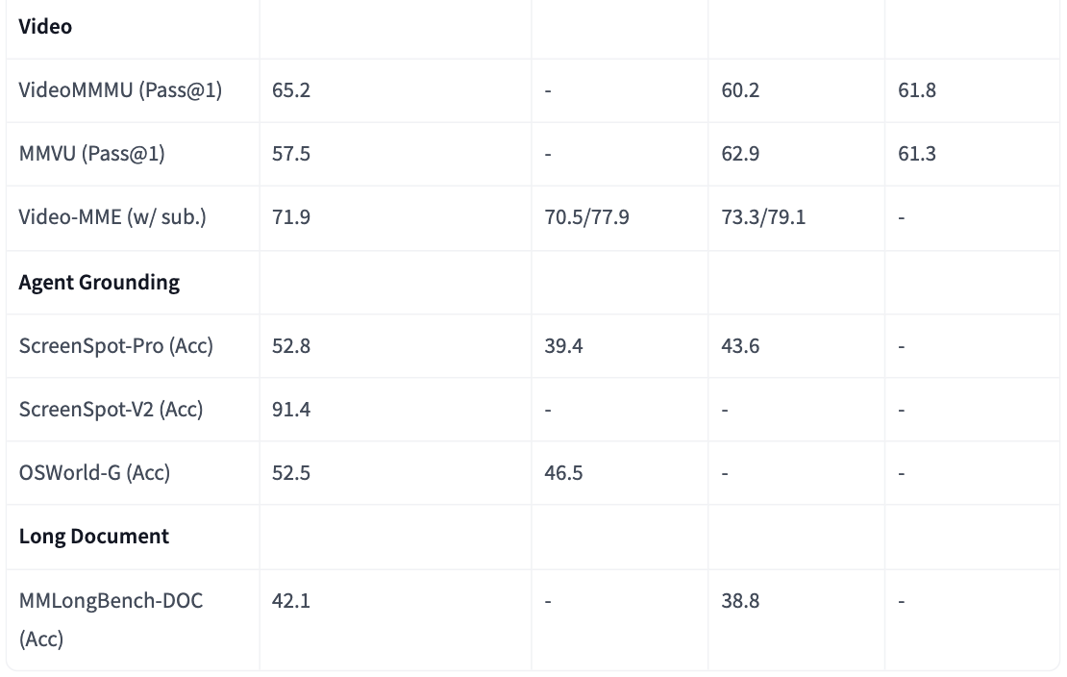Click the 91.4 ScreenSpot-V2 score

point(291,410)
